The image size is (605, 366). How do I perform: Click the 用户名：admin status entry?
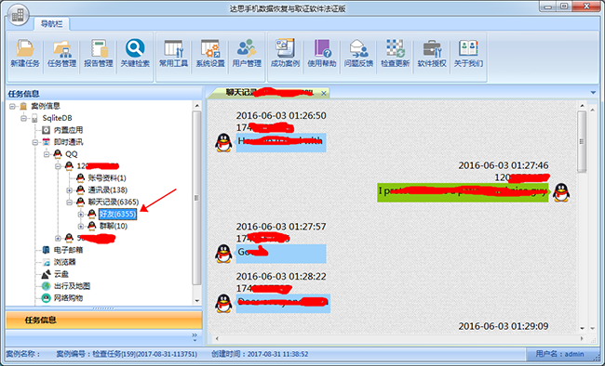tap(559, 354)
